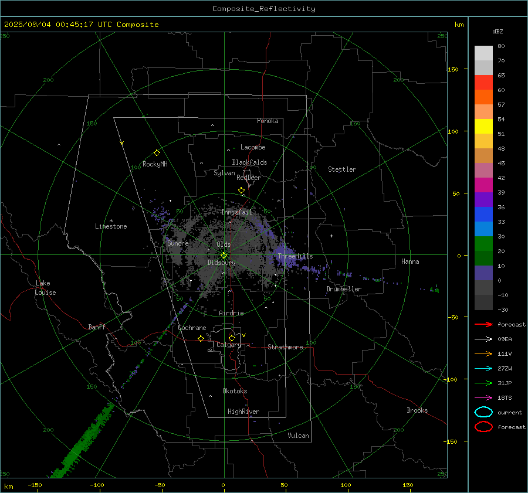This screenshot has height=493, width=528.
Task: Click the asterisk marker above Limestone
Action: coord(111,221)
